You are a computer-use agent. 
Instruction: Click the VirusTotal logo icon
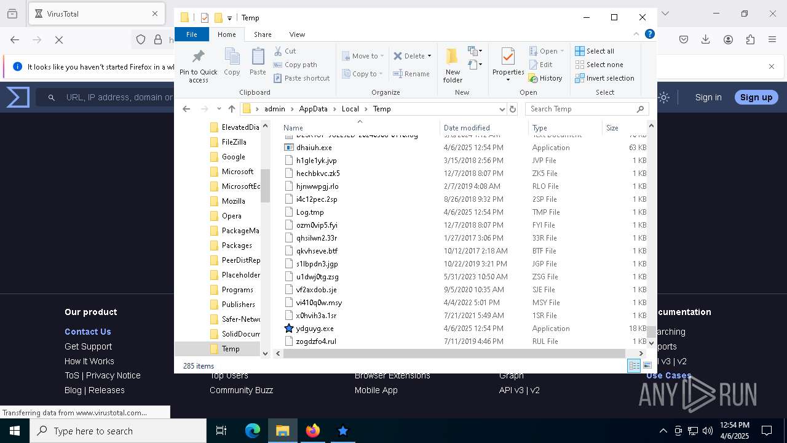(x=18, y=97)
